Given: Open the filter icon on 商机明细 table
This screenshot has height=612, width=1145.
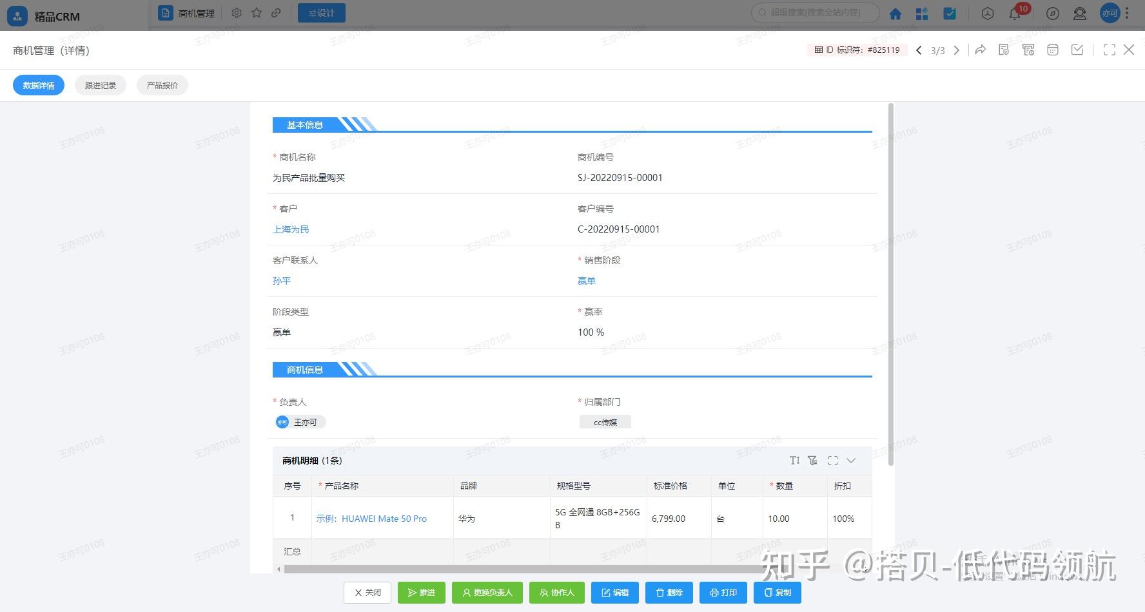Looking at the screenshot, I should pyautogui.click(x=812, y=460).
